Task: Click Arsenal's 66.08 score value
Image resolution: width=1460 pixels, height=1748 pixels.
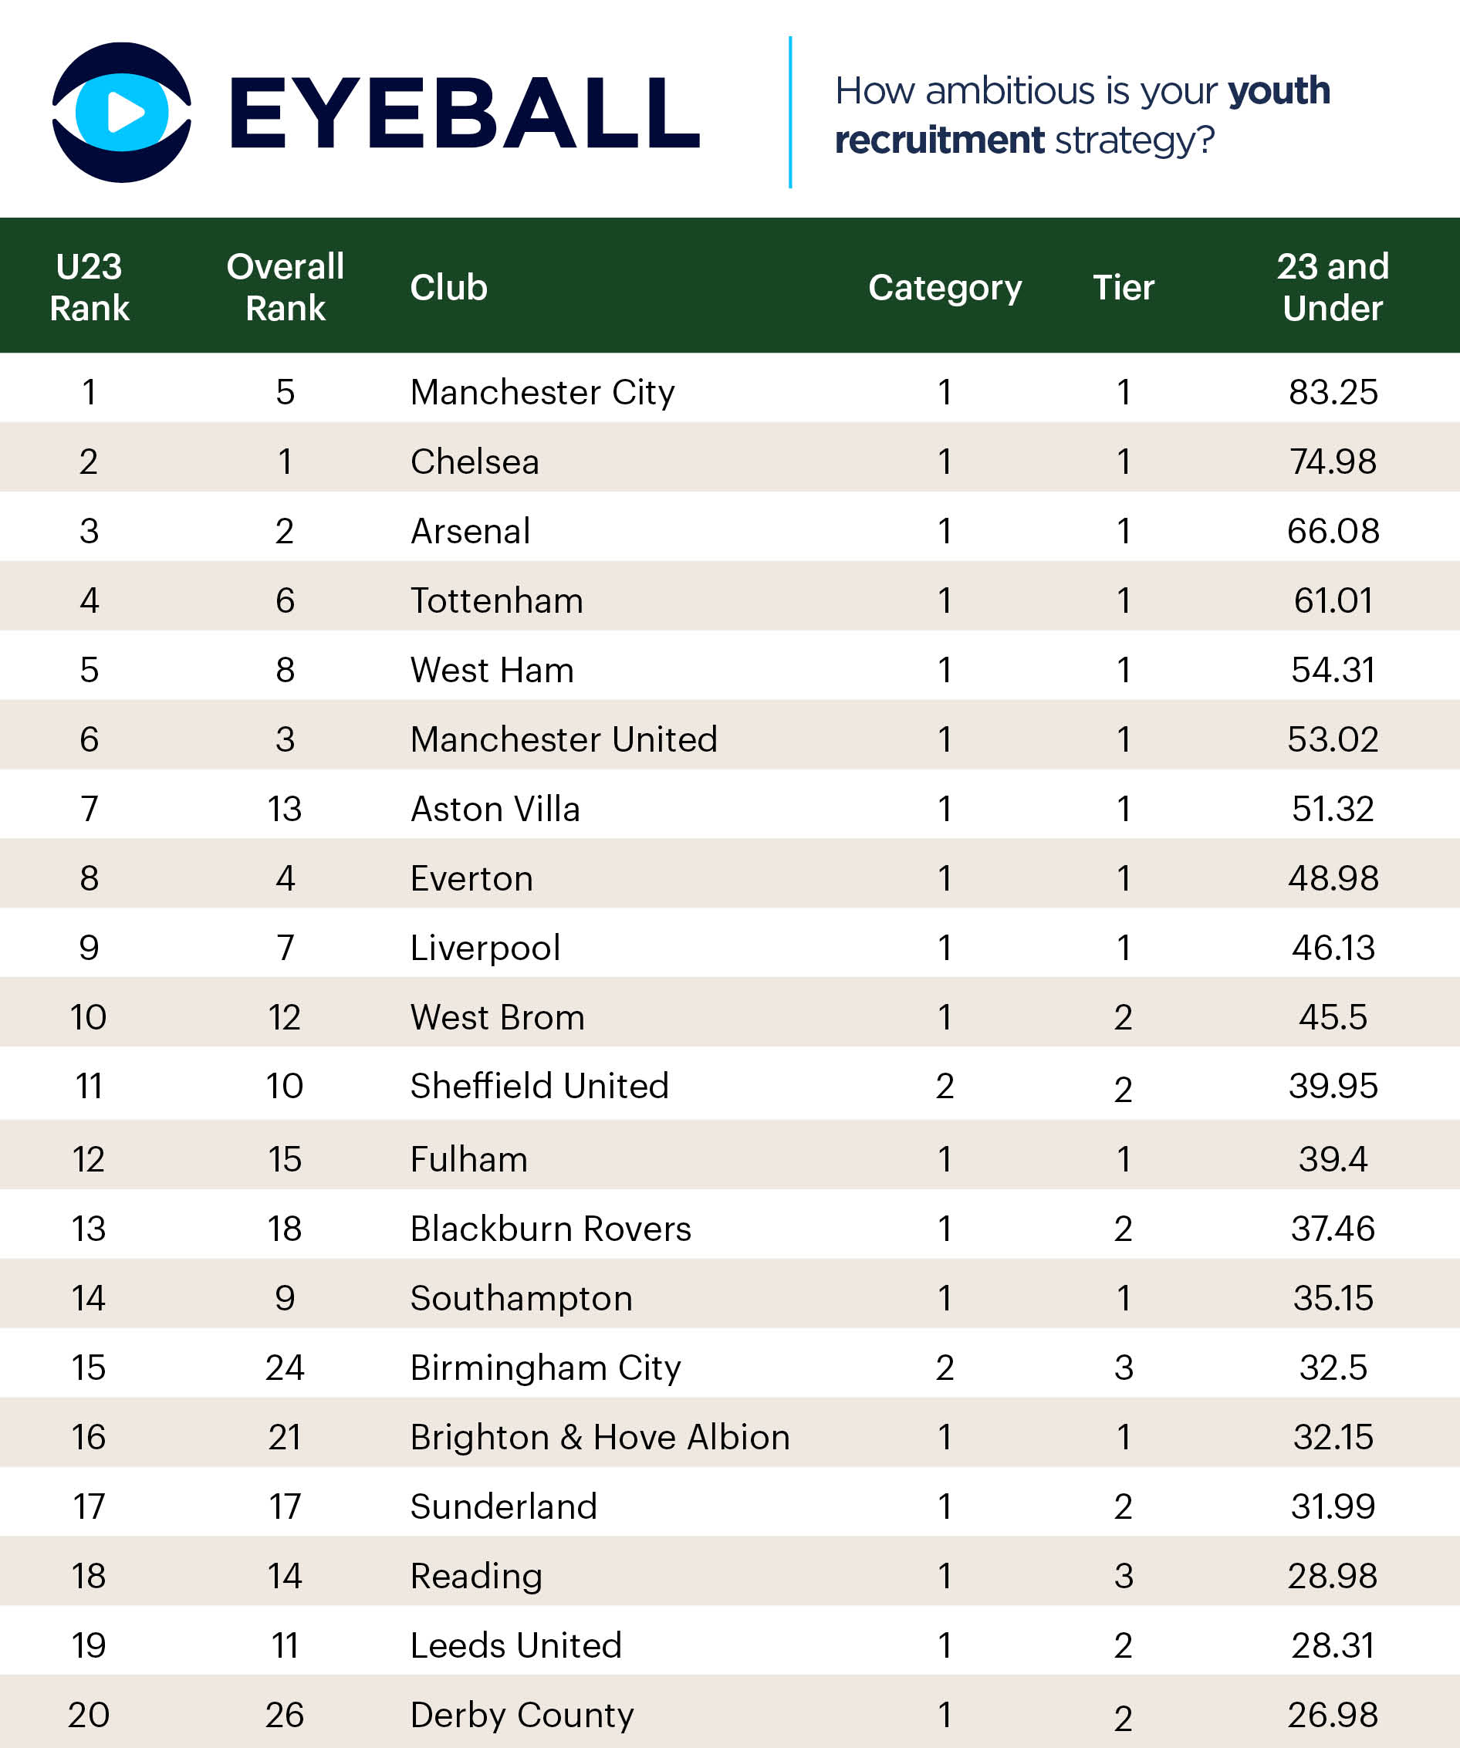Action: pyautogui.click(x=1333, y=531)
